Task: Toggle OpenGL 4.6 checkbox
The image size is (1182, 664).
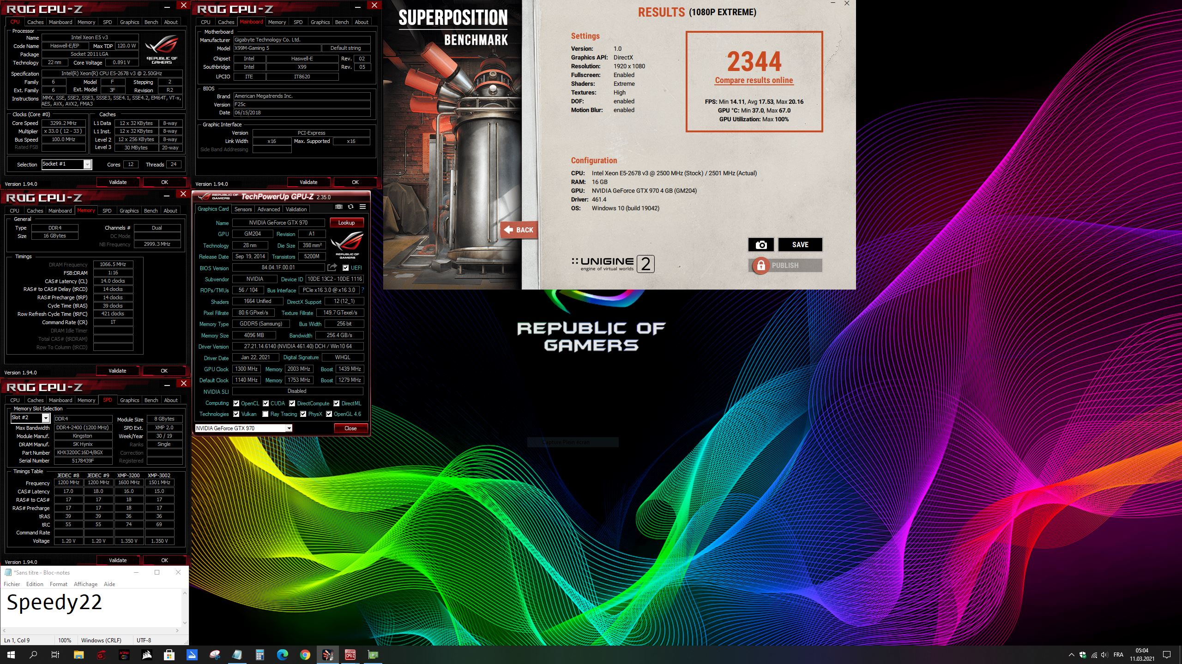Action: click(x=329, y=414)
